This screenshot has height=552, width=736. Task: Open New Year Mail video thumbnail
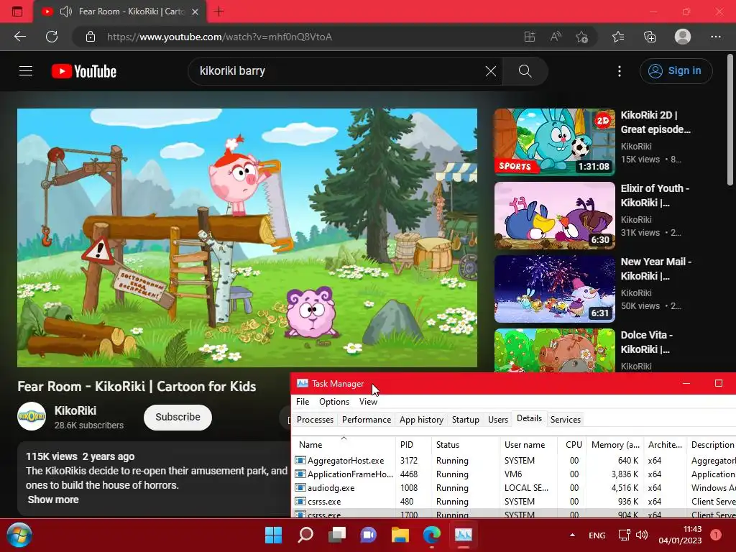tap(554, 289)
